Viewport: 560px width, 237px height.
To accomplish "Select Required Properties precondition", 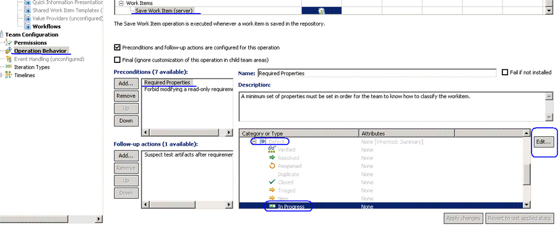I will click(167, 82).
